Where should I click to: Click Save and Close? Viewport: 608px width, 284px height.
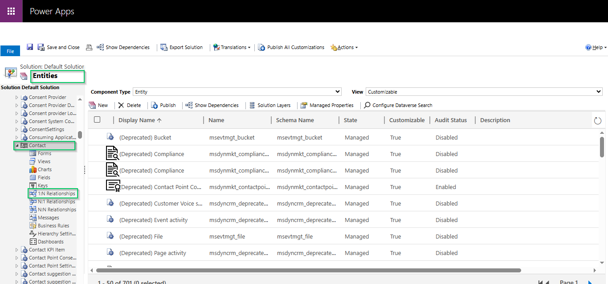58,47
